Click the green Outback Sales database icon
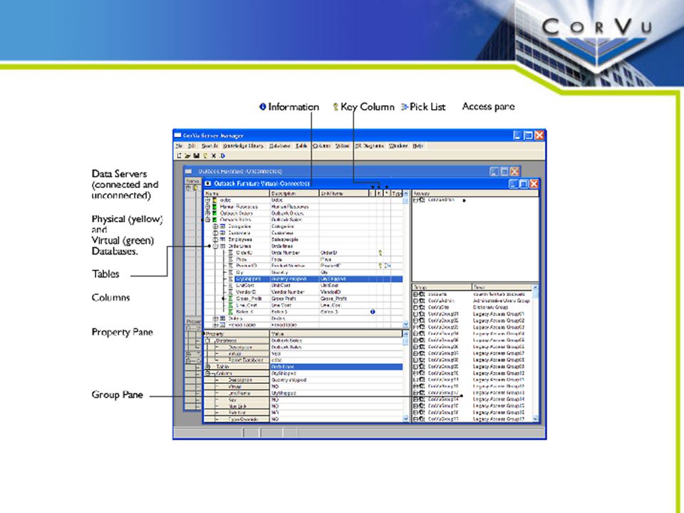Image resolution: width=684 pixels, height=513 pixels. 214,220
